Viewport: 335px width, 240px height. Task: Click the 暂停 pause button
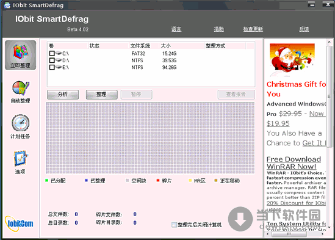click(x=136, y=95)
